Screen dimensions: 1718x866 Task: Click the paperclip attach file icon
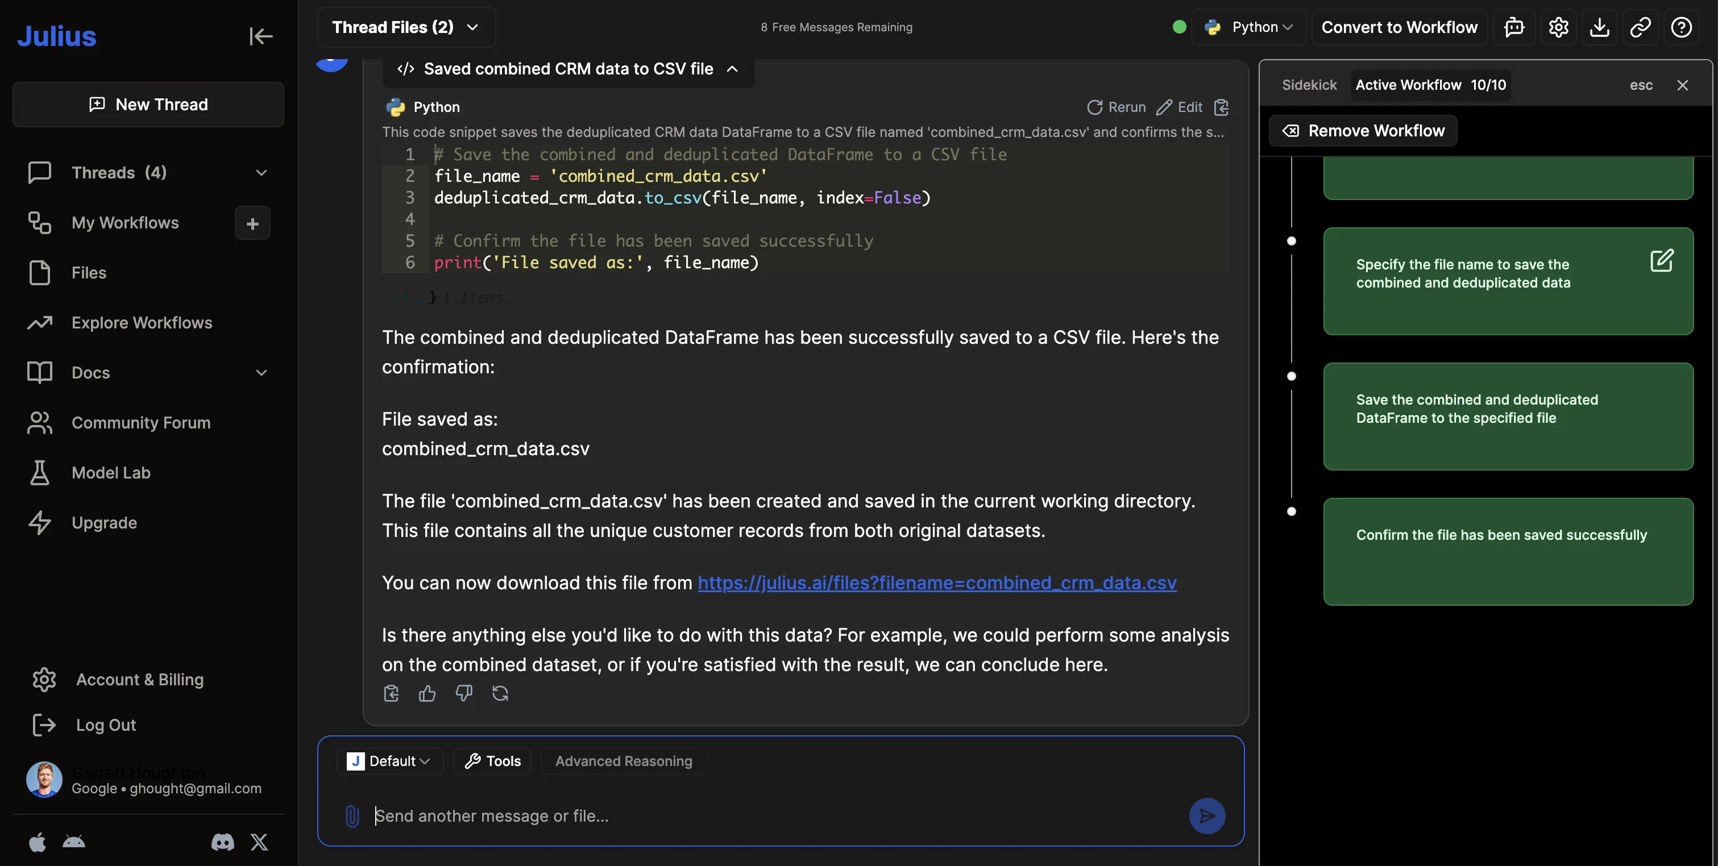pos(351,816)
